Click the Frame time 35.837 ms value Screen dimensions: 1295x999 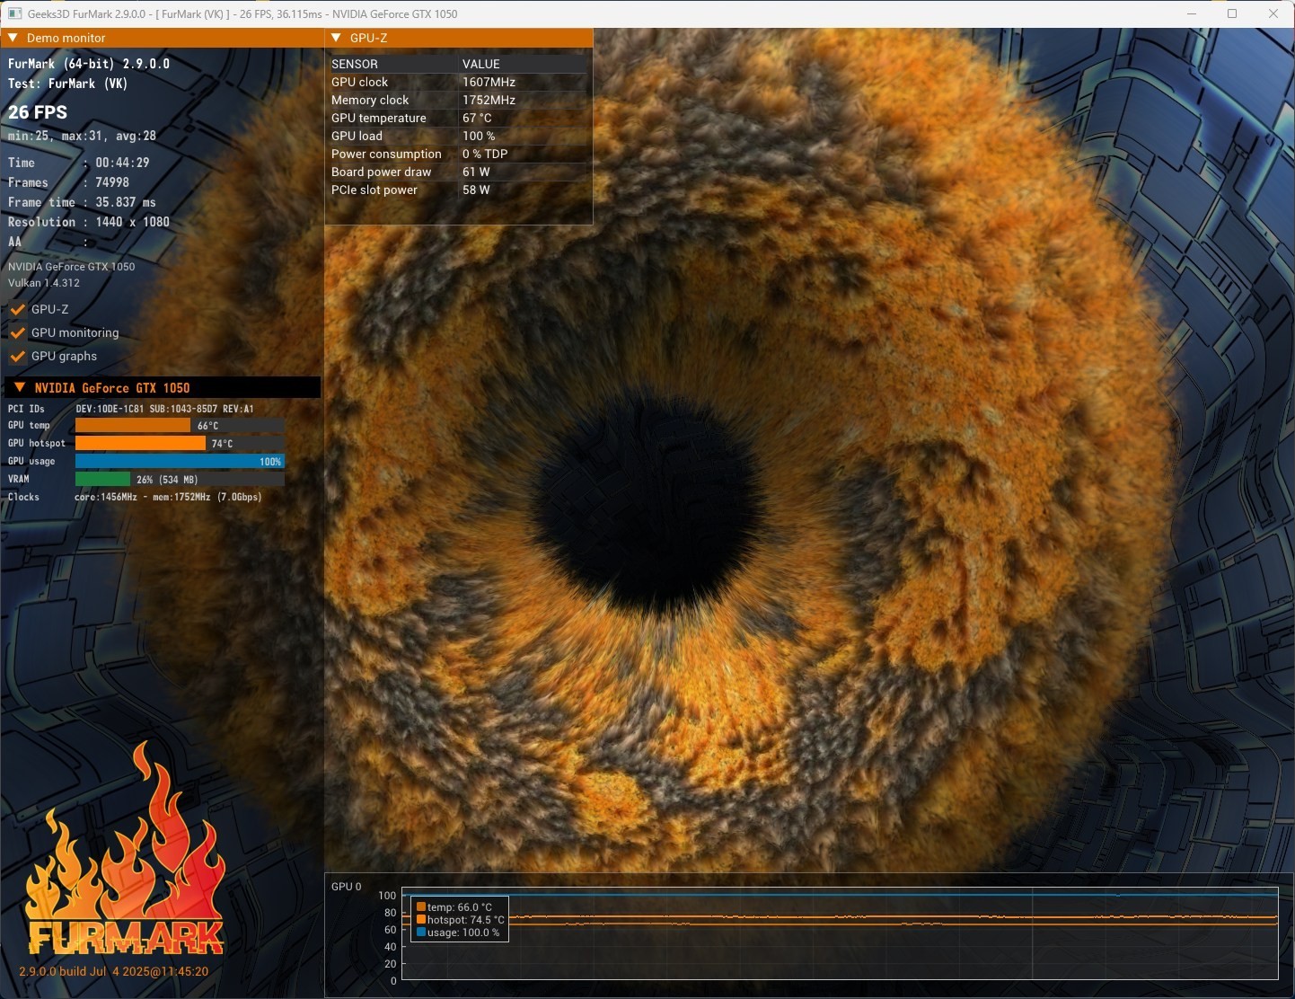click(126, 202)
